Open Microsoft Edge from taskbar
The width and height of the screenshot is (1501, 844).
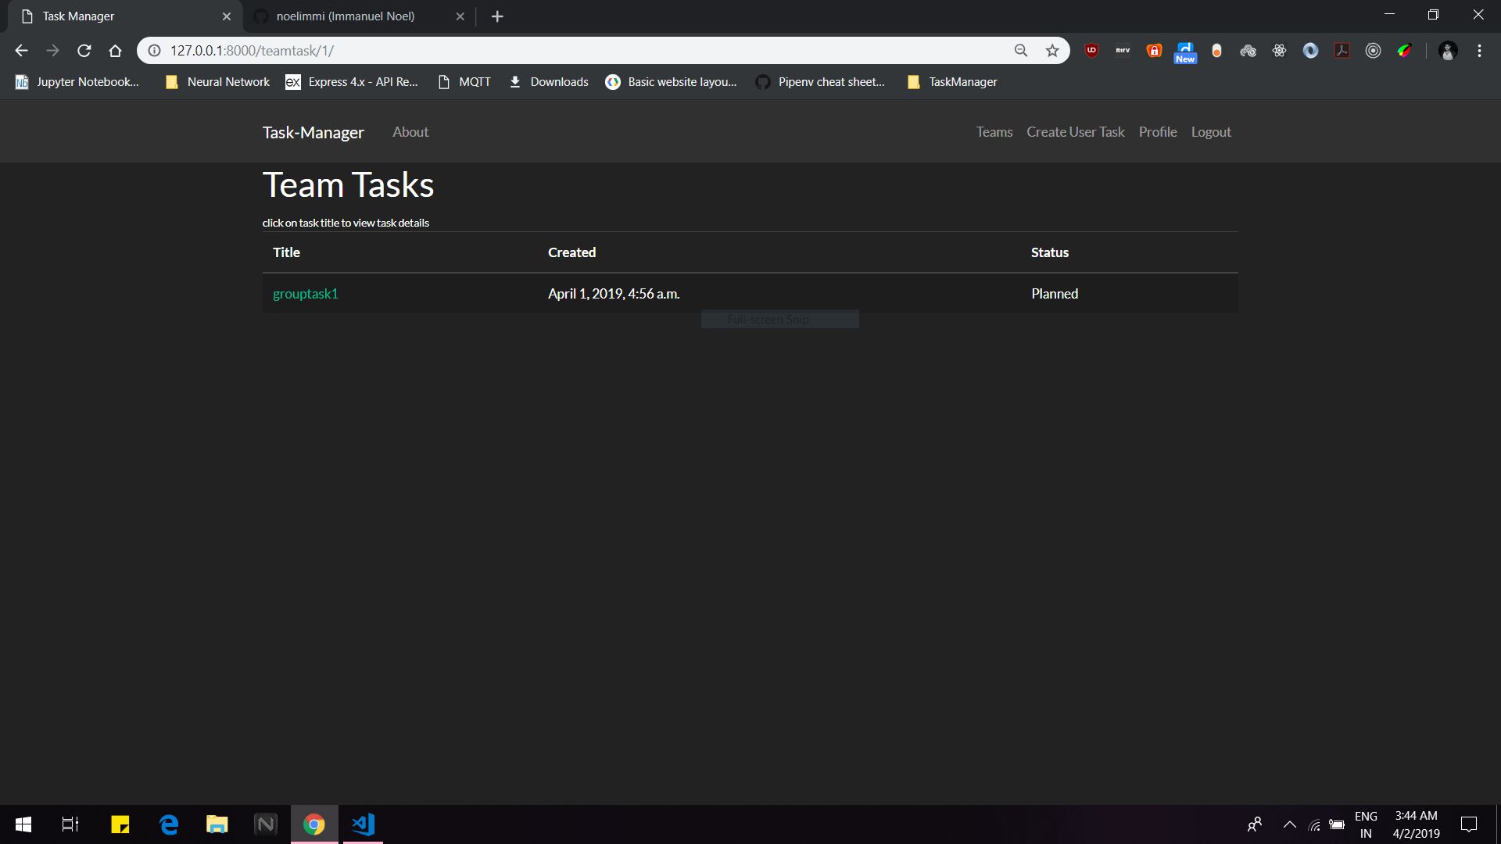169,824
